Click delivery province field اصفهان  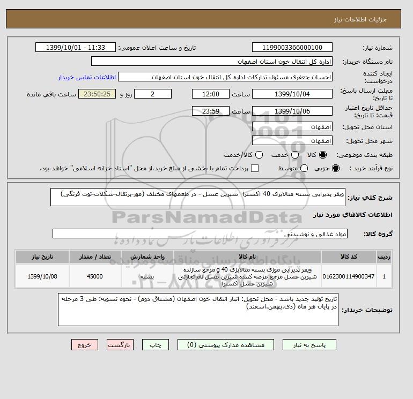[x=292, y=127]
